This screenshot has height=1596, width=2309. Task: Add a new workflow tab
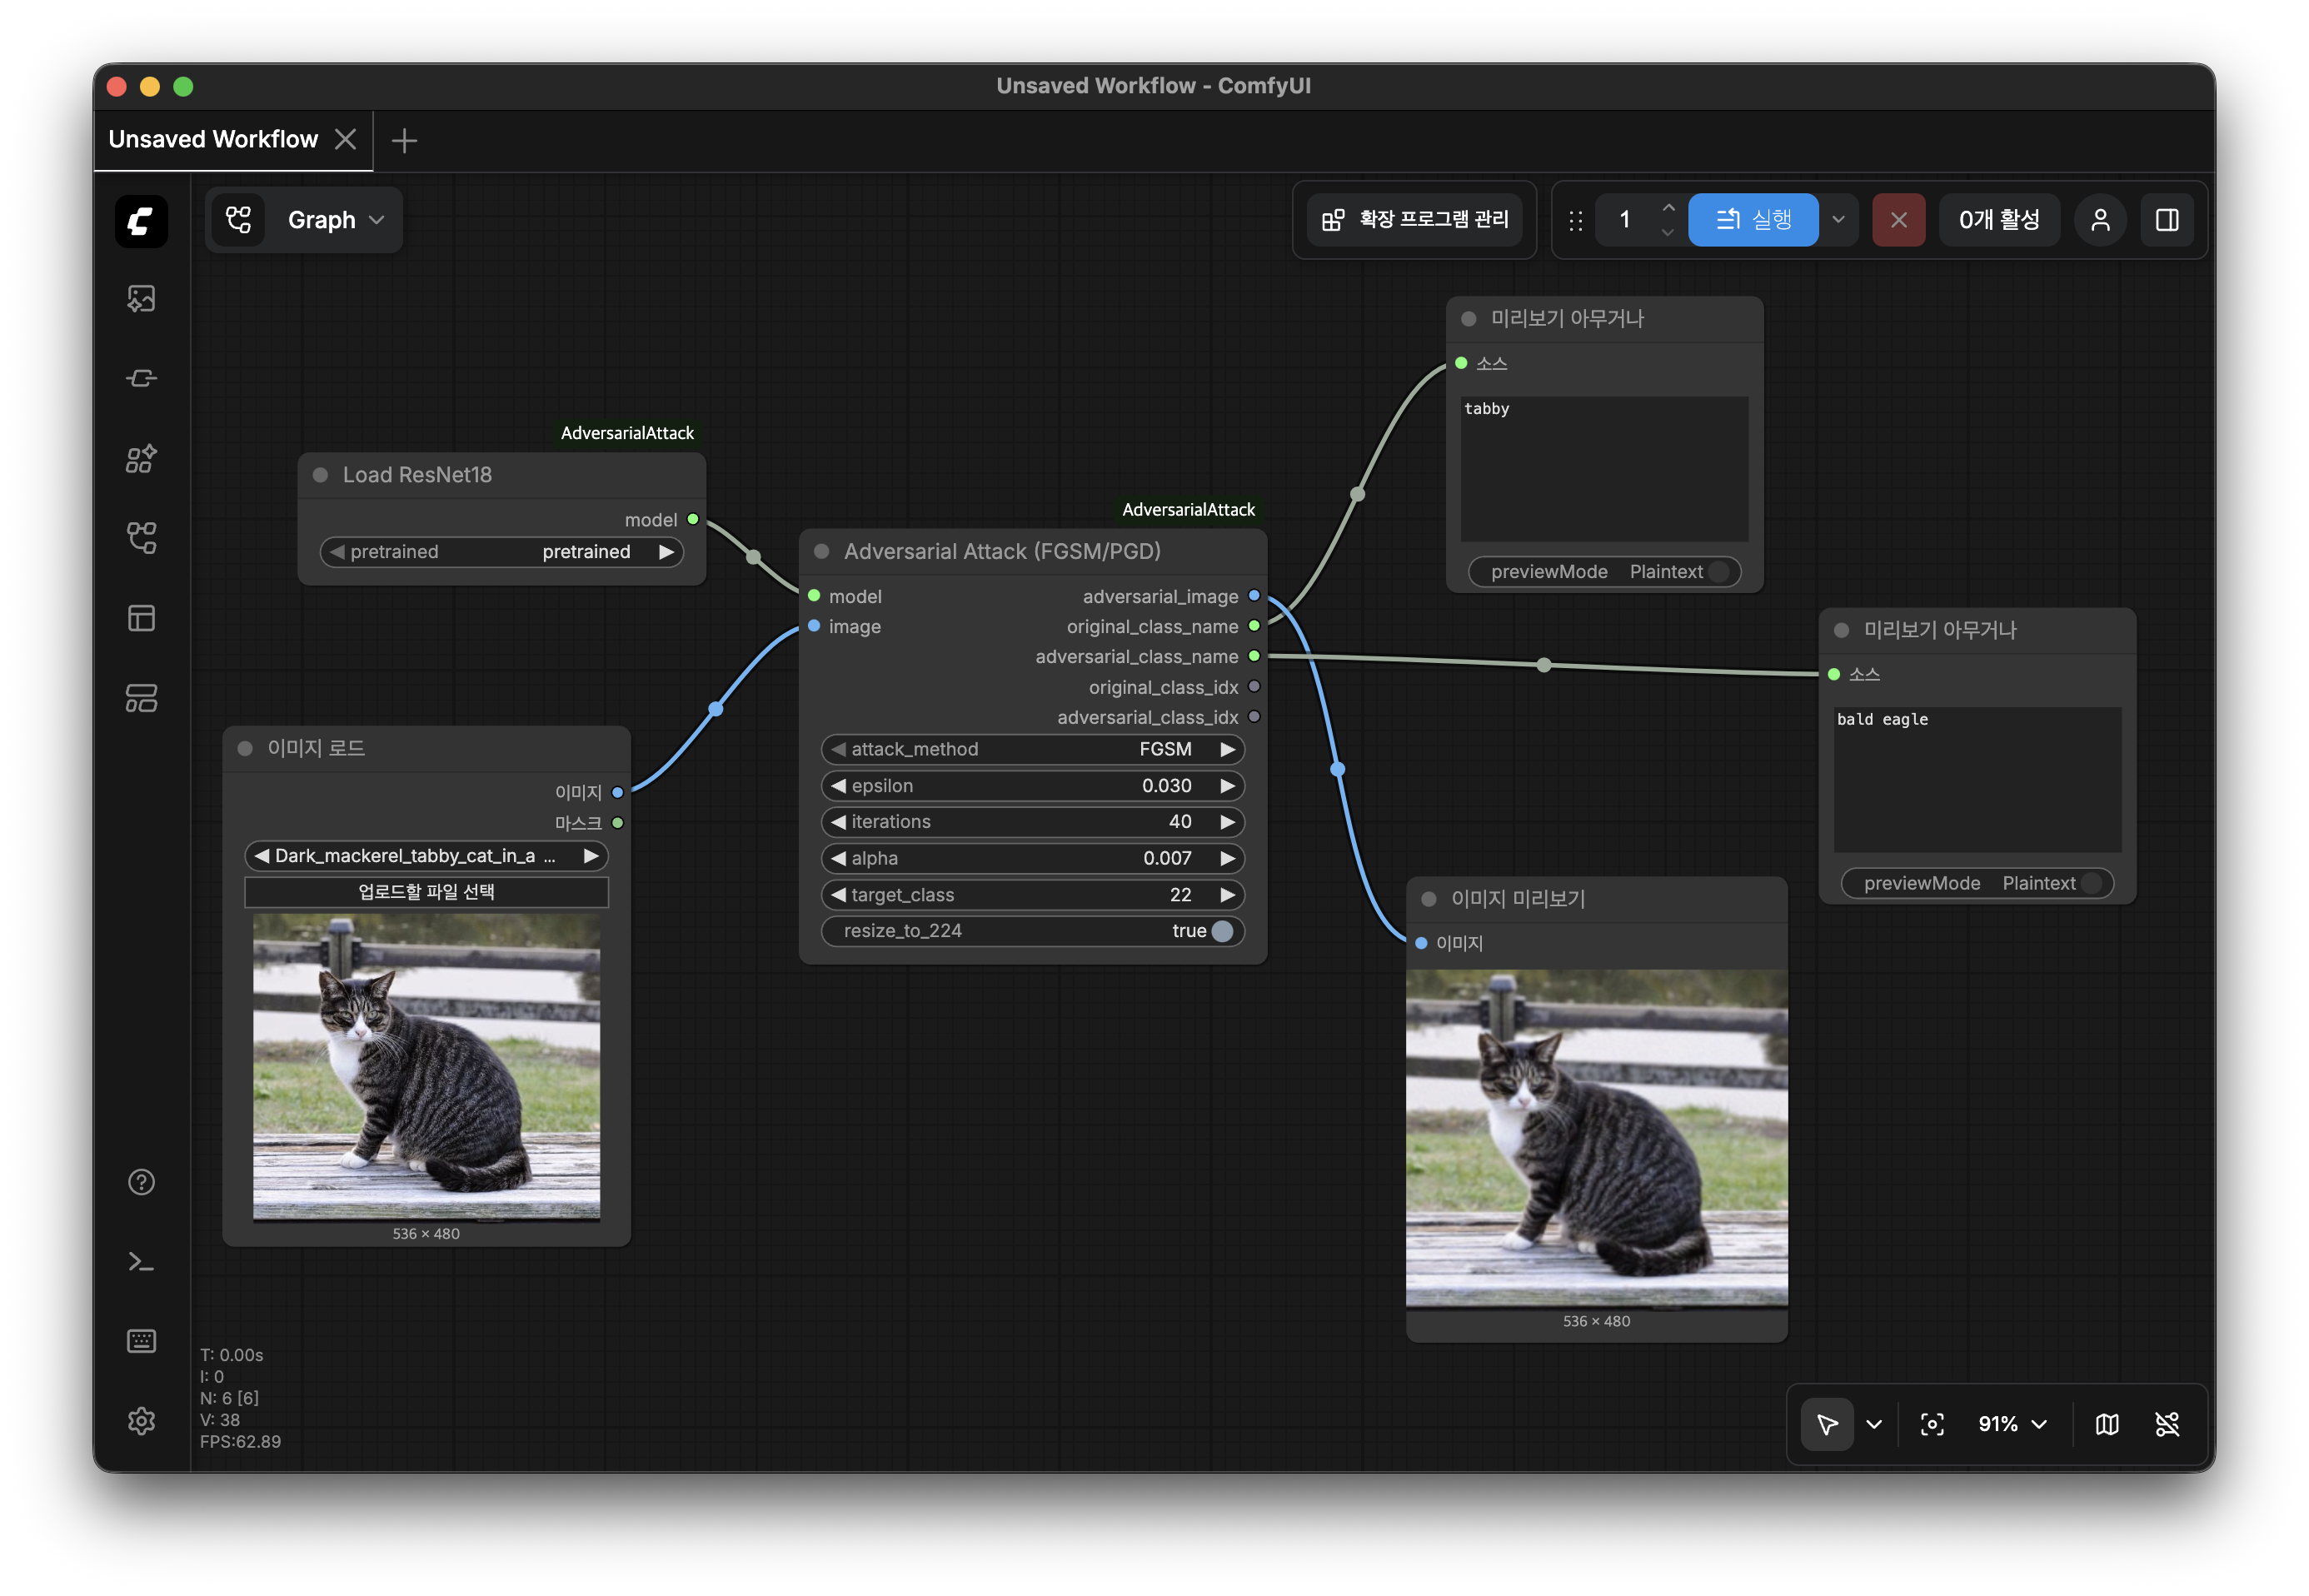point(404,140)
